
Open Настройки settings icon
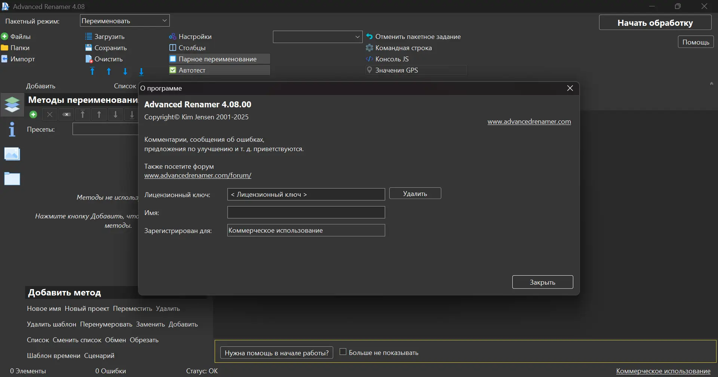pyautogui.click(x=173, y=36)
